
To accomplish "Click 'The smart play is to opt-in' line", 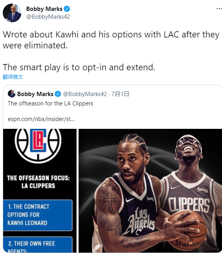I will (79, 67).
